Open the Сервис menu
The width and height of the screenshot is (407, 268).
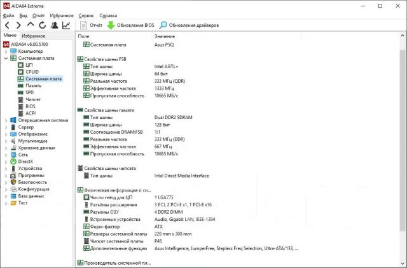86,16
